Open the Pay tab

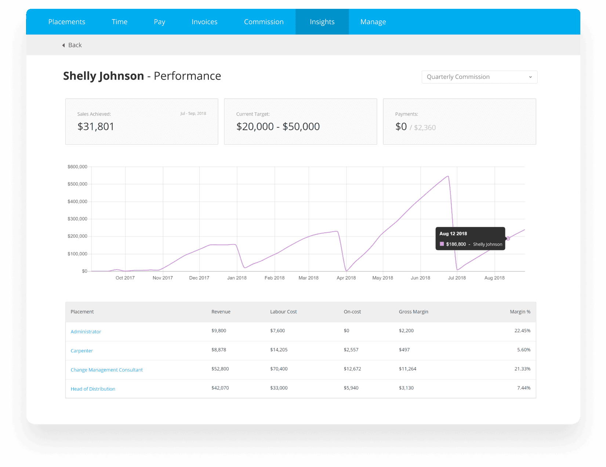point(160,22)
